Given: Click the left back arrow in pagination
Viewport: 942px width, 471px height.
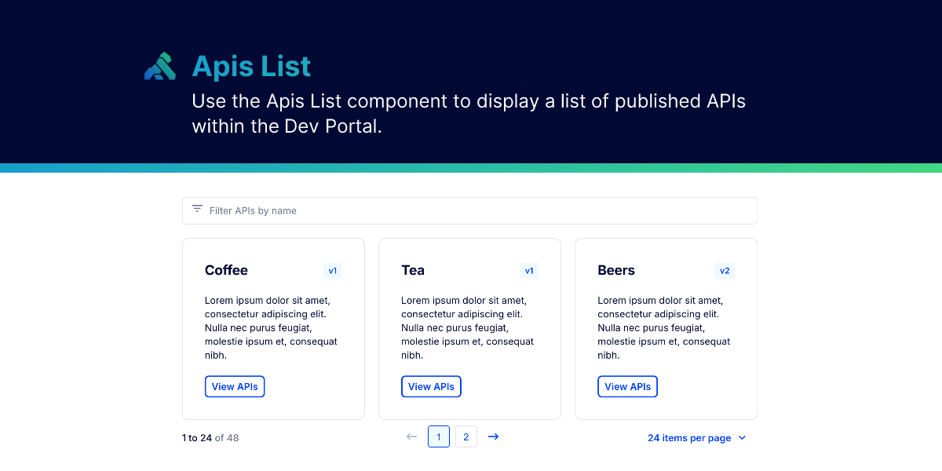Looking at the screenshot, I should 411,436.
